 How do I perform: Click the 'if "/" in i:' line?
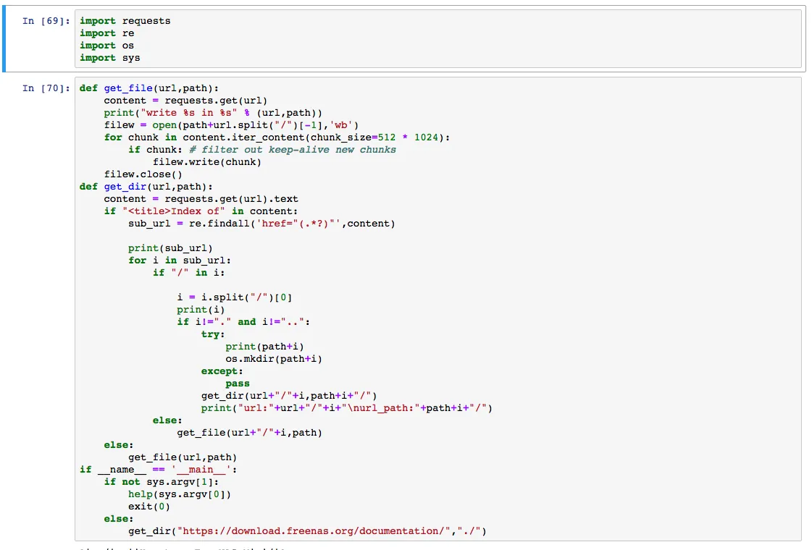tap(188, 273)
